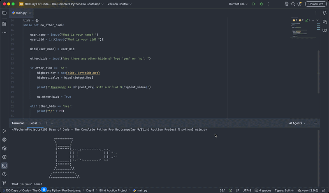Open IDE settings gear
The width and height of the screenshot is (329, 193).
coord(299,4)
